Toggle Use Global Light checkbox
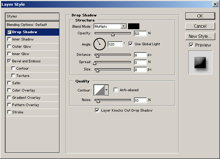 pos(131,44)
